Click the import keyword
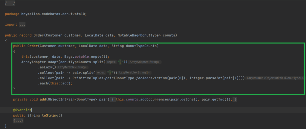This screenshot has width=306, height=129. [x=11, y=25]
